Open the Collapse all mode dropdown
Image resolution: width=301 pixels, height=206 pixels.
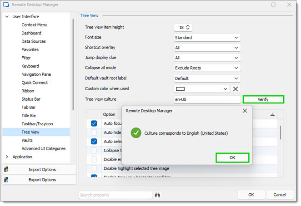point(207,68)
